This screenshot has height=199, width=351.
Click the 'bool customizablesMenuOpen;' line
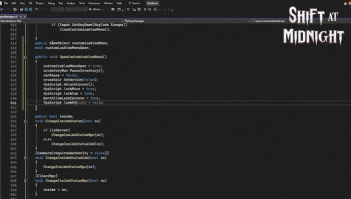(63, 48)
